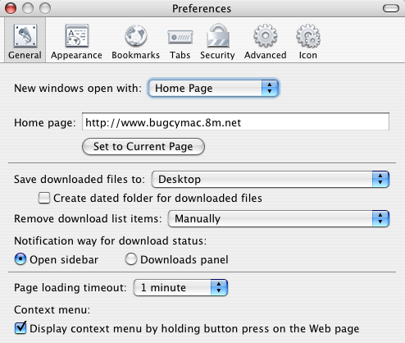Open the Appearance preferences icon
The image size is (405, 343).
point(77,35)
